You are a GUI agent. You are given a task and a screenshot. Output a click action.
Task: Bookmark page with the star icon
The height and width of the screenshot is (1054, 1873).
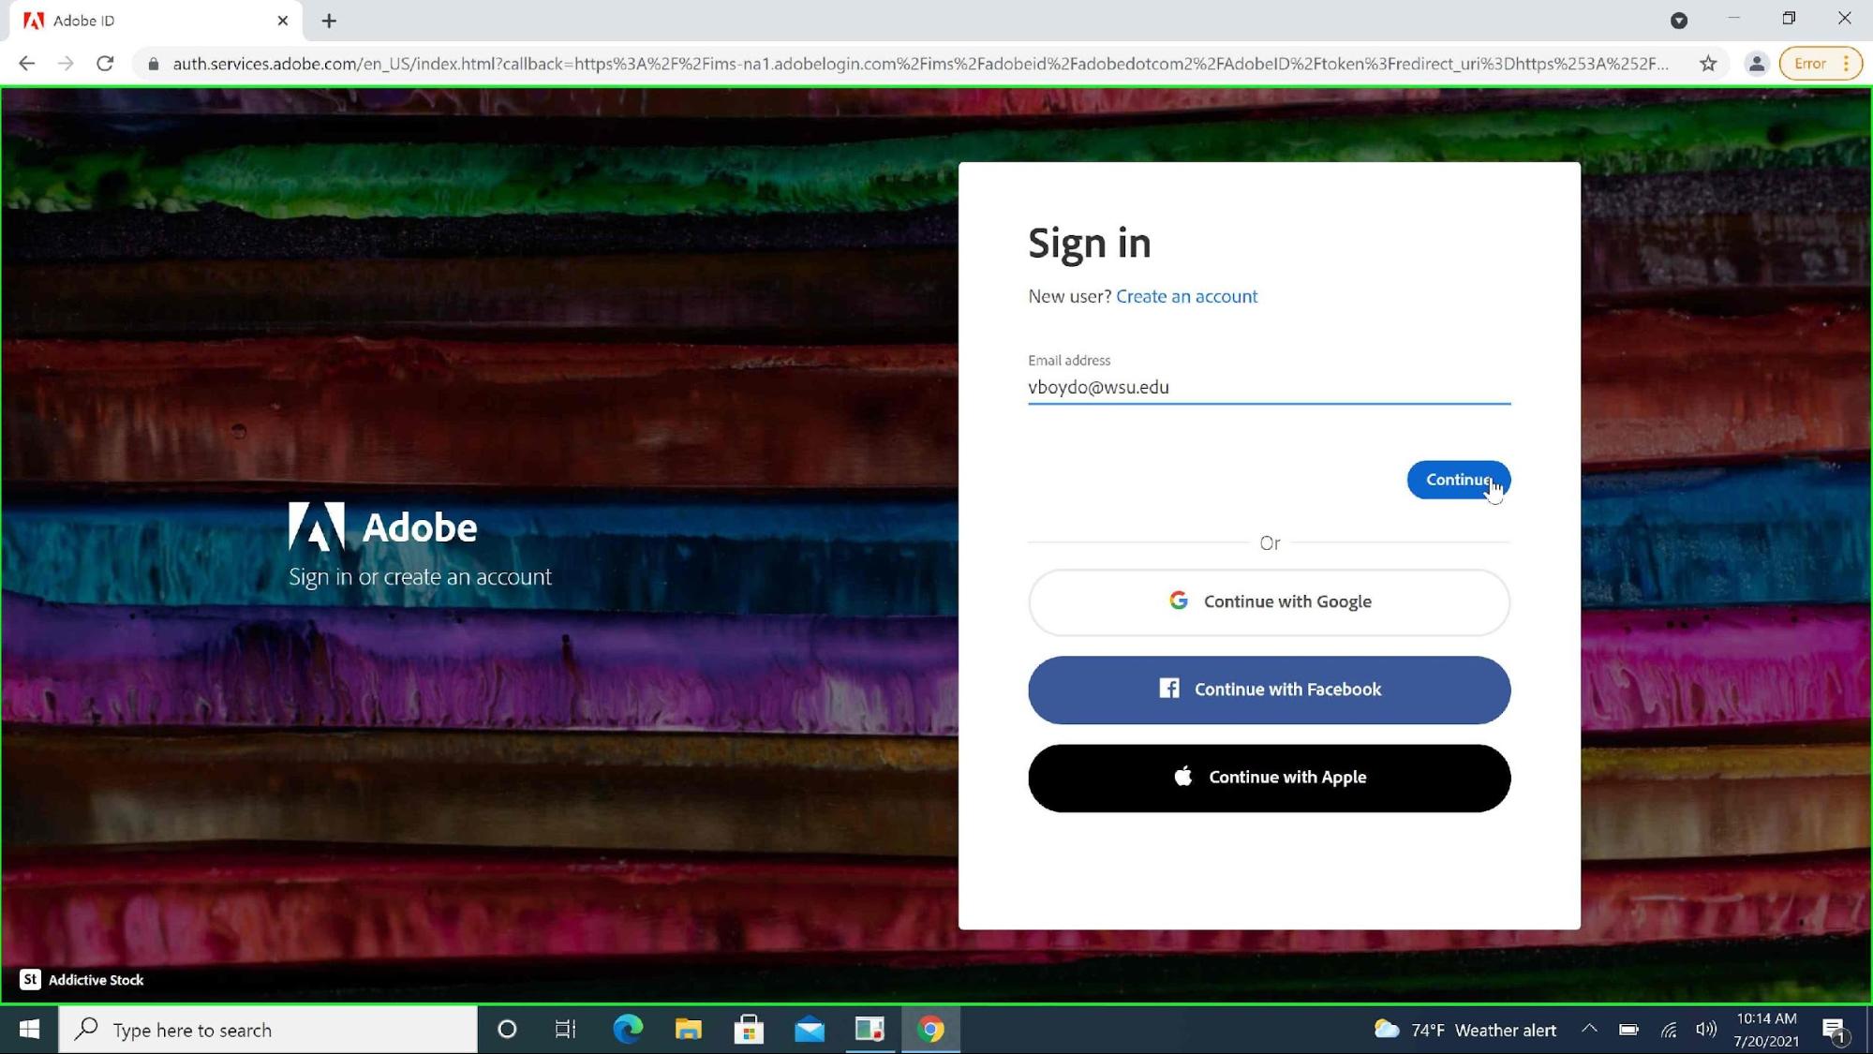click(x=1708, y=64)
